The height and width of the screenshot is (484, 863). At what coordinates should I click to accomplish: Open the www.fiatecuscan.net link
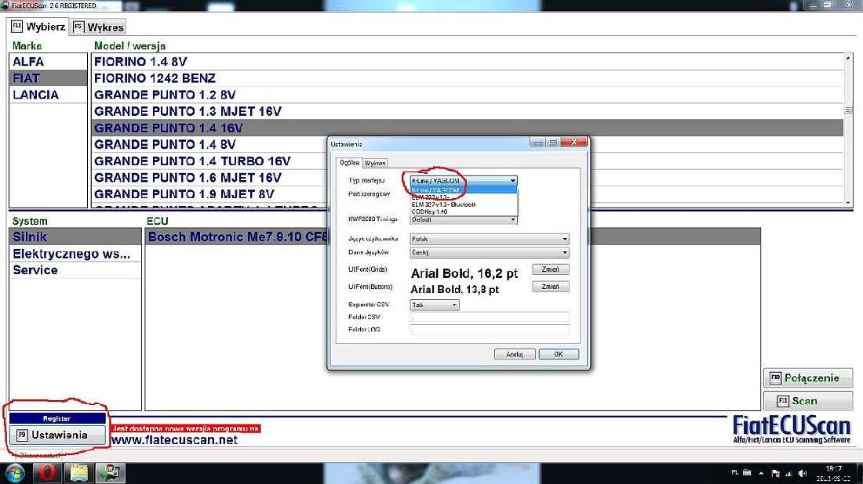pyautogui.click(x=174, y=440)
